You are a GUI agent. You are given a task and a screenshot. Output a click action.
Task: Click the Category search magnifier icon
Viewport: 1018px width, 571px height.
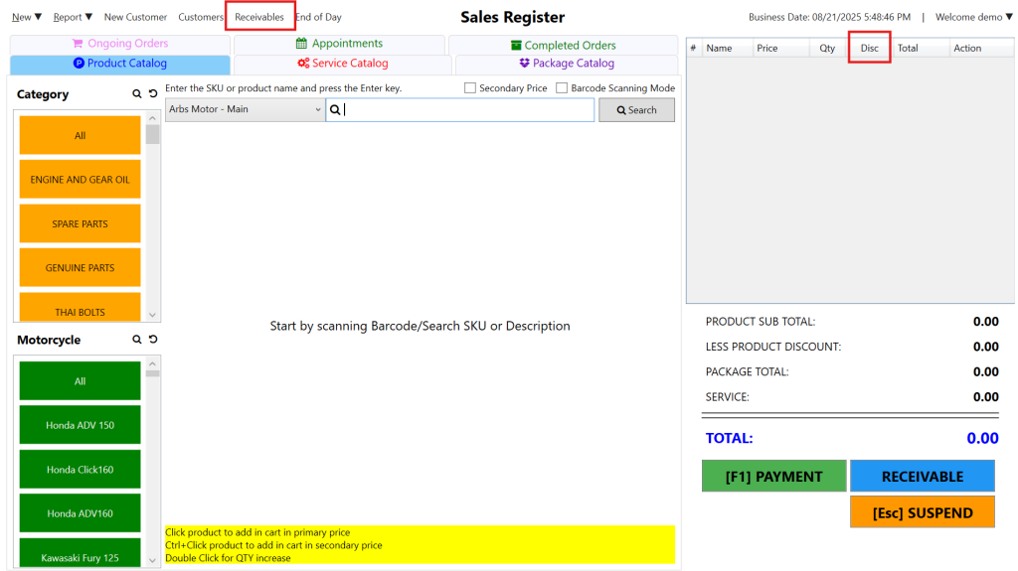tap(137, 94)
